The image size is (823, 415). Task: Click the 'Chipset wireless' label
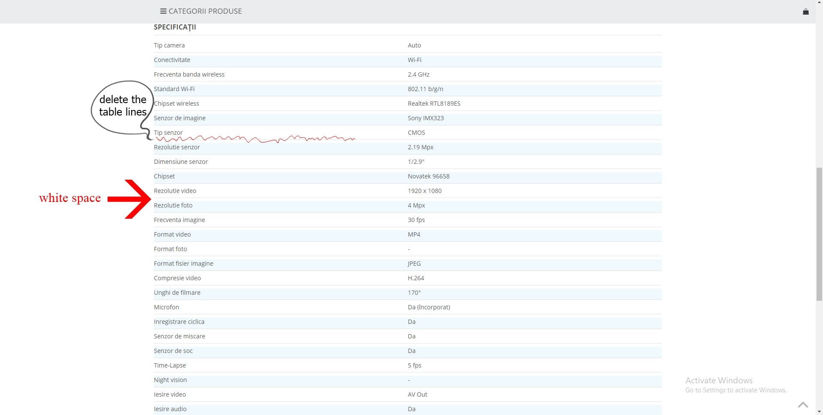(x=176, y=104)
